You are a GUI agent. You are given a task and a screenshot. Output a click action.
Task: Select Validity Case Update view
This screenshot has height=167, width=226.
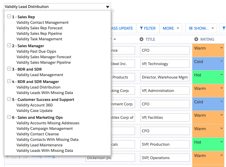(x=34, y=111)
